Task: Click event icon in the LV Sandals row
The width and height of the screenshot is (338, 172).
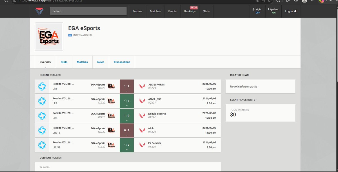Action: pos(42,145)
